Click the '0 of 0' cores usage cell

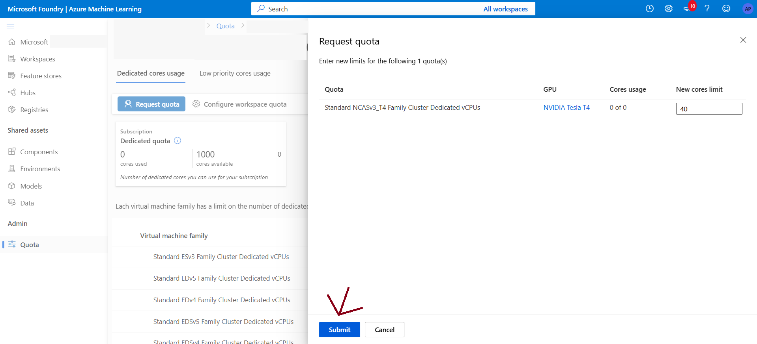click(618, 107)
